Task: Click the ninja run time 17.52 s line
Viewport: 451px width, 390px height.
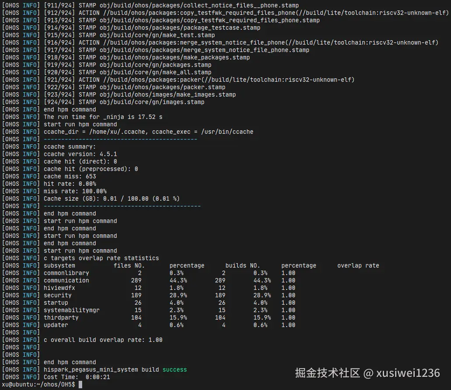Action: tap(103, 117)
